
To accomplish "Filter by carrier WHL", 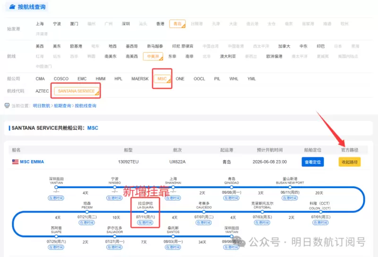I will point(233,78).
